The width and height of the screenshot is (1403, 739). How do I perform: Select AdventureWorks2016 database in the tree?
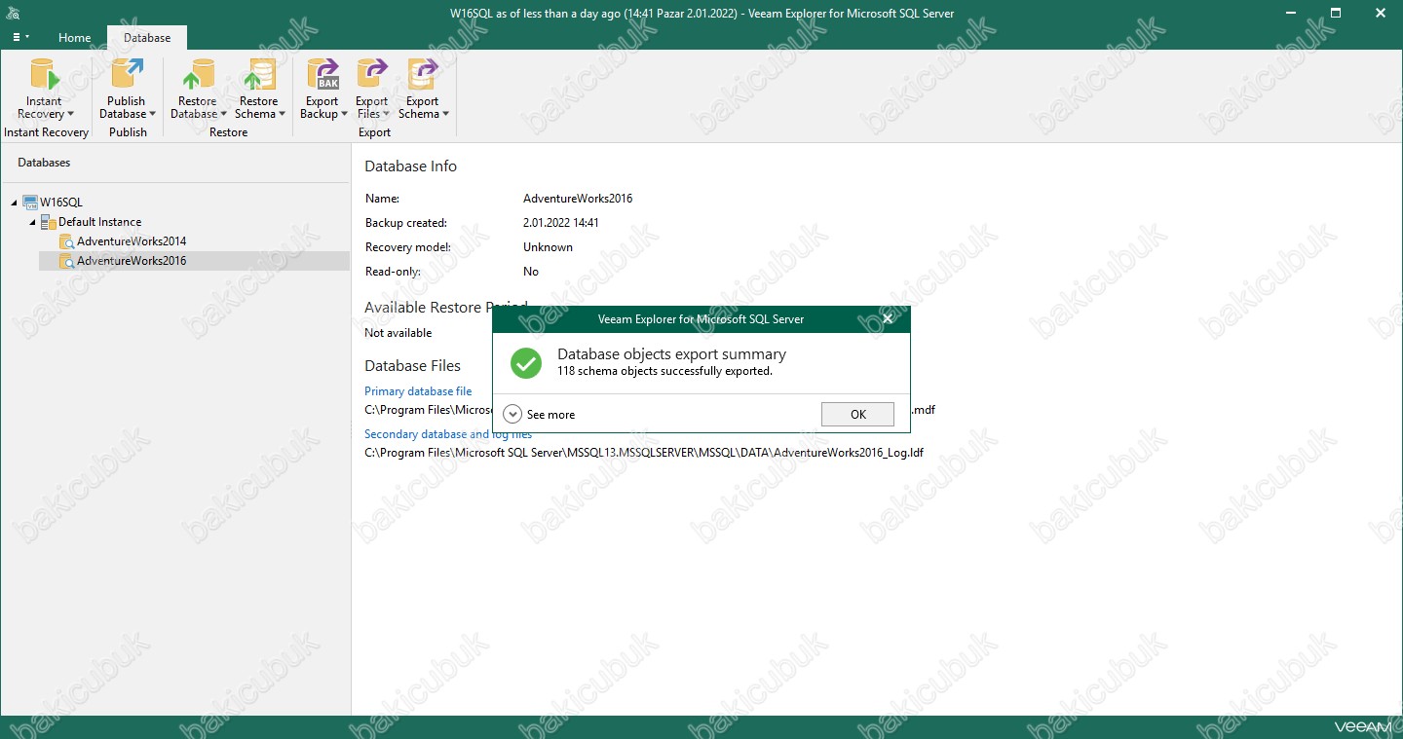click(132, 261)
